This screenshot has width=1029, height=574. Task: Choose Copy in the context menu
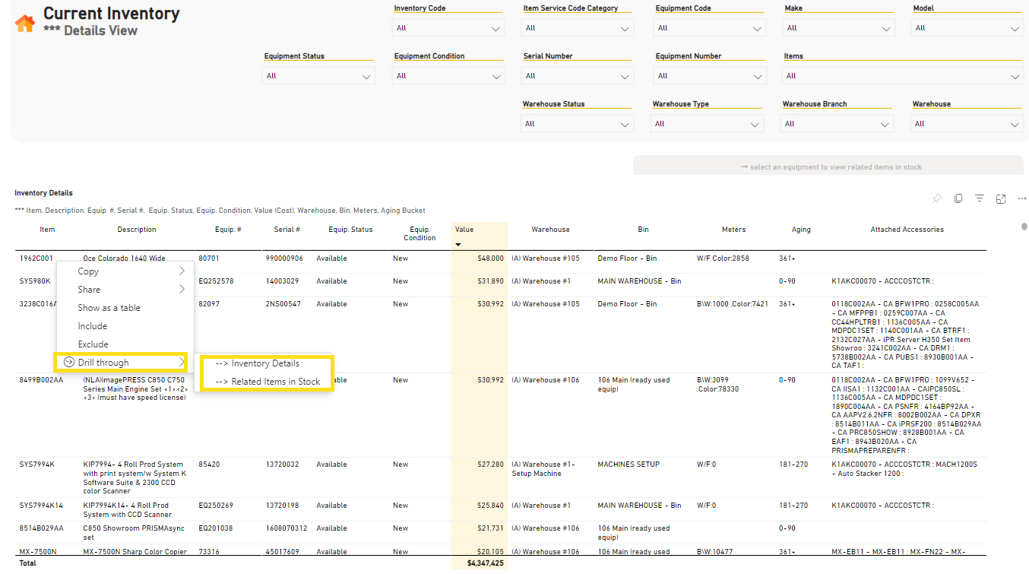(125, 271)
